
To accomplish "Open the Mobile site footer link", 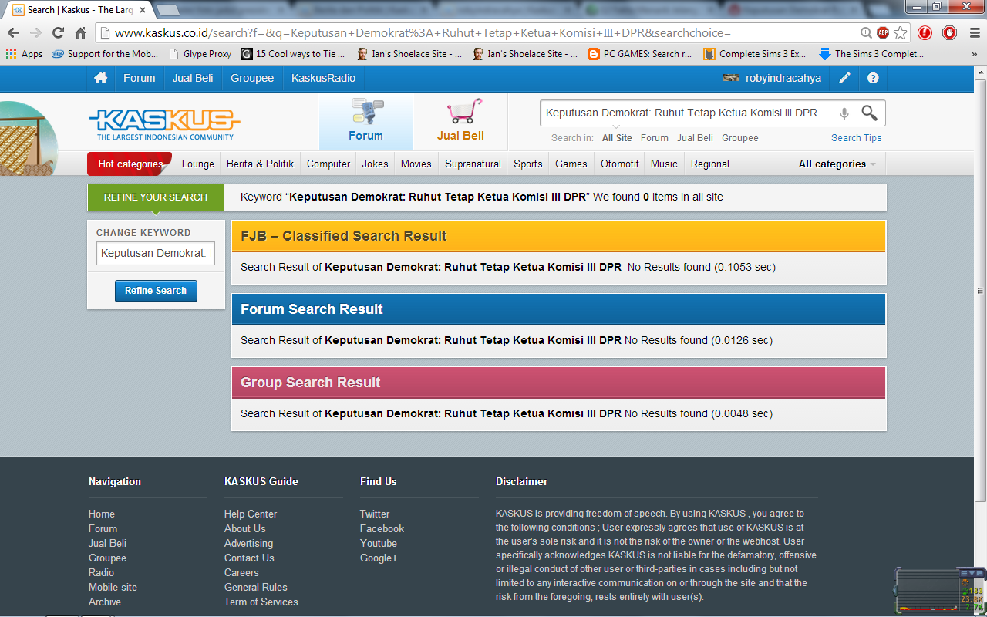I will (113, 588).
